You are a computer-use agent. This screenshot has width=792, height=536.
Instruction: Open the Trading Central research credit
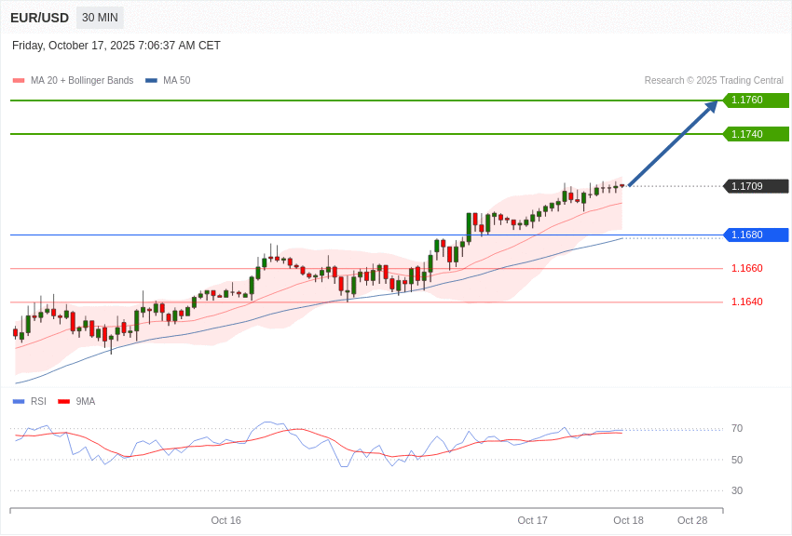tap(714, 81)
